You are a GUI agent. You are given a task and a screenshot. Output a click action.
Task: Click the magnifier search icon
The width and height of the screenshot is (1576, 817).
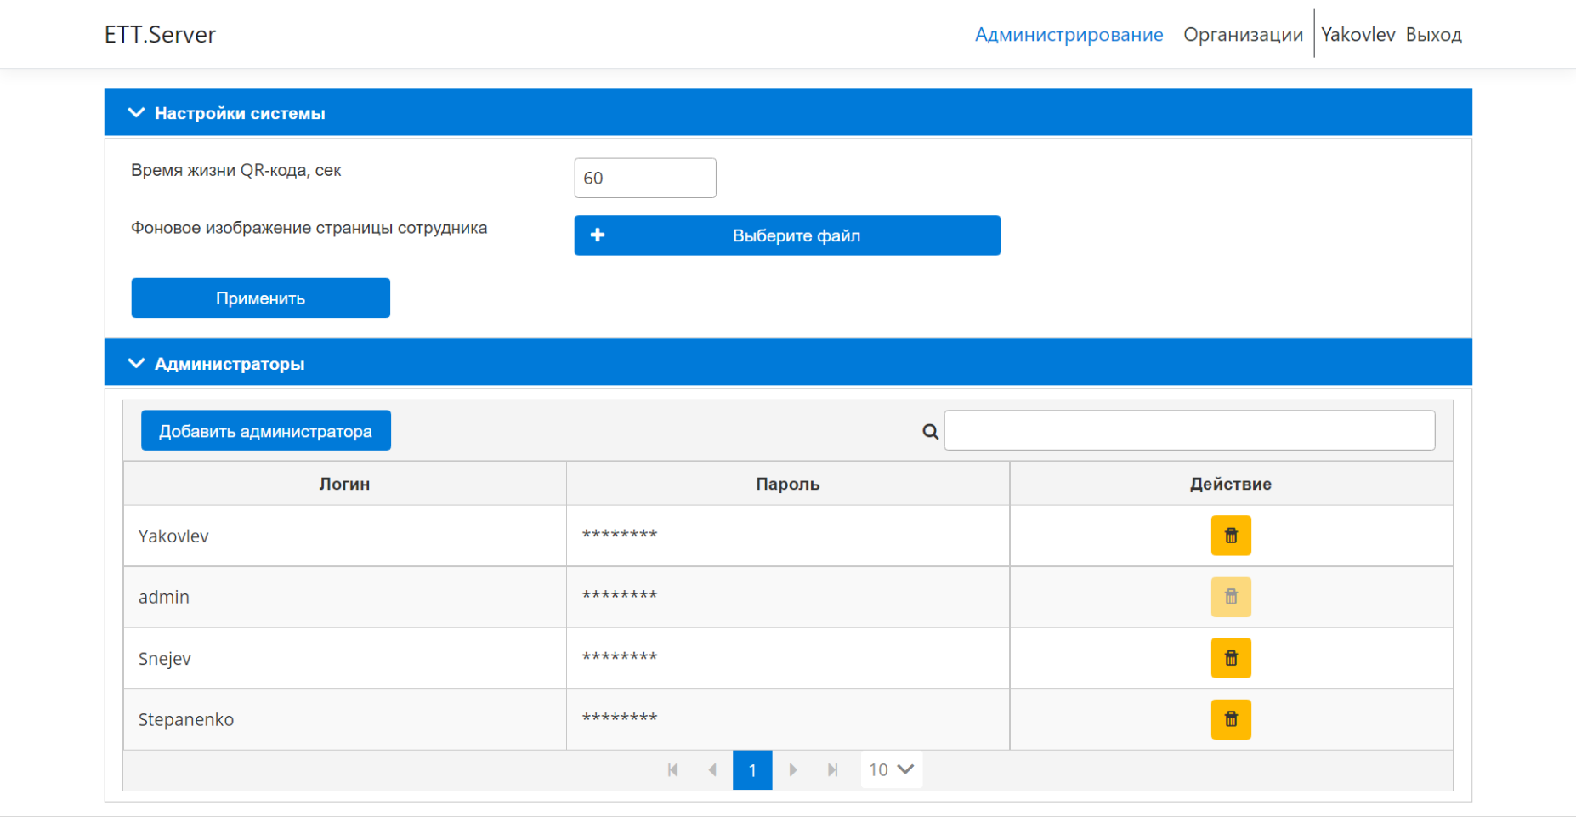(x=930, y=432)
